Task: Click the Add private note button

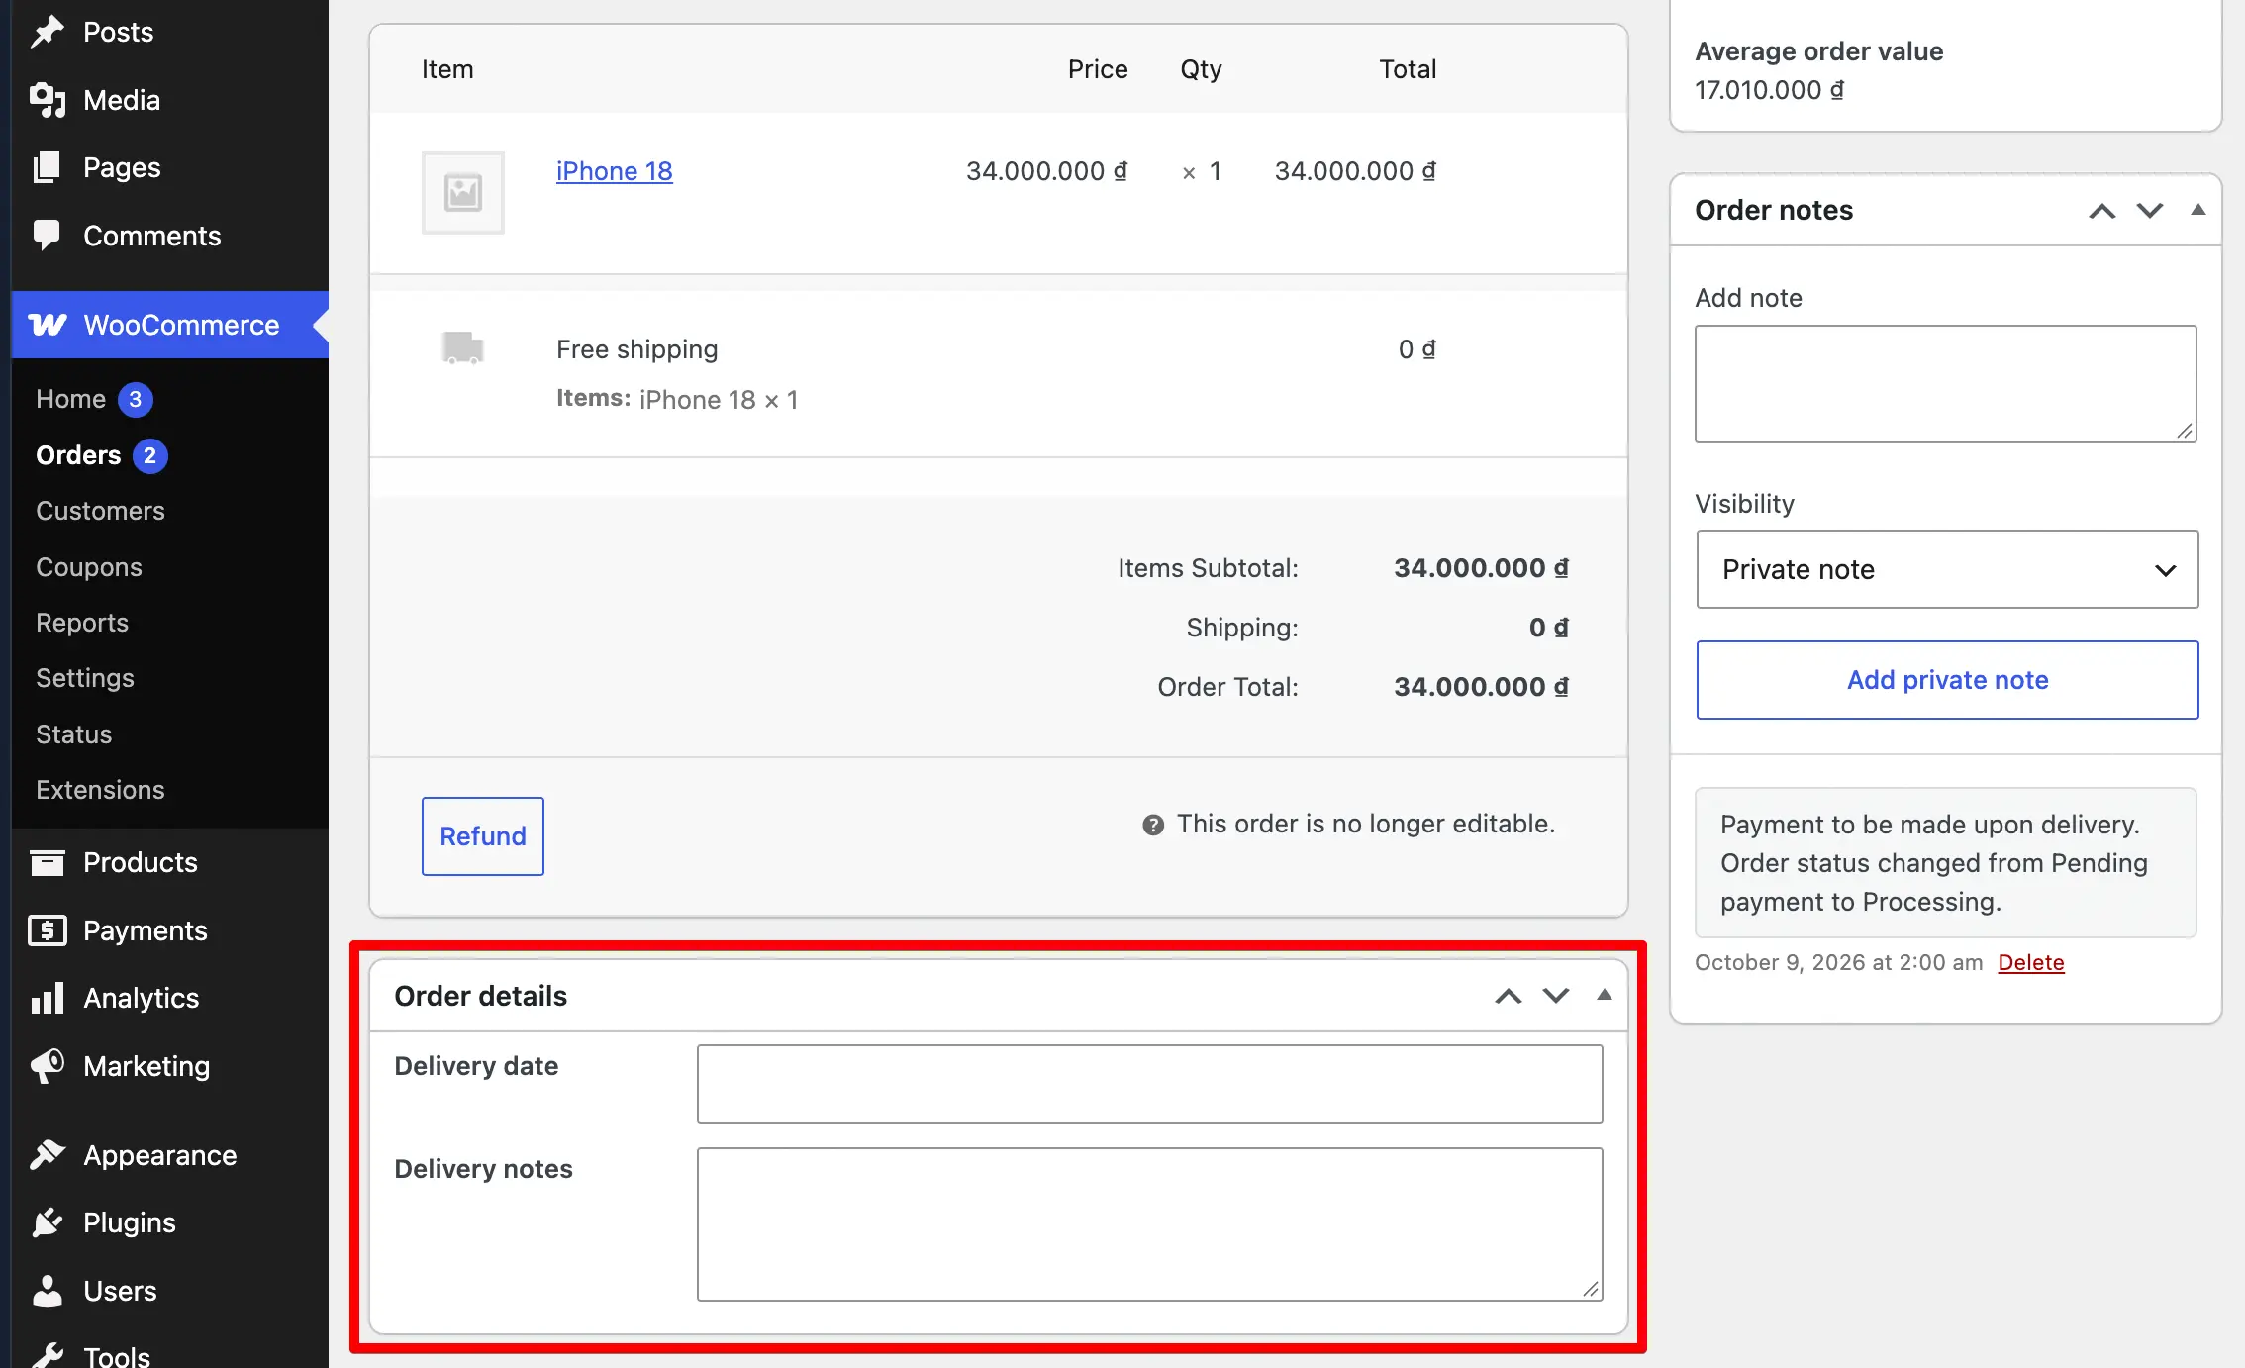Action: tap(1947, 680)
